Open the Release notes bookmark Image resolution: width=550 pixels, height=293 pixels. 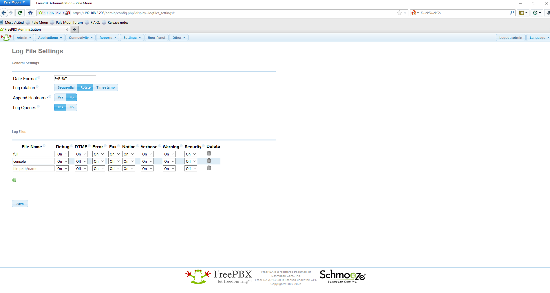115,23
